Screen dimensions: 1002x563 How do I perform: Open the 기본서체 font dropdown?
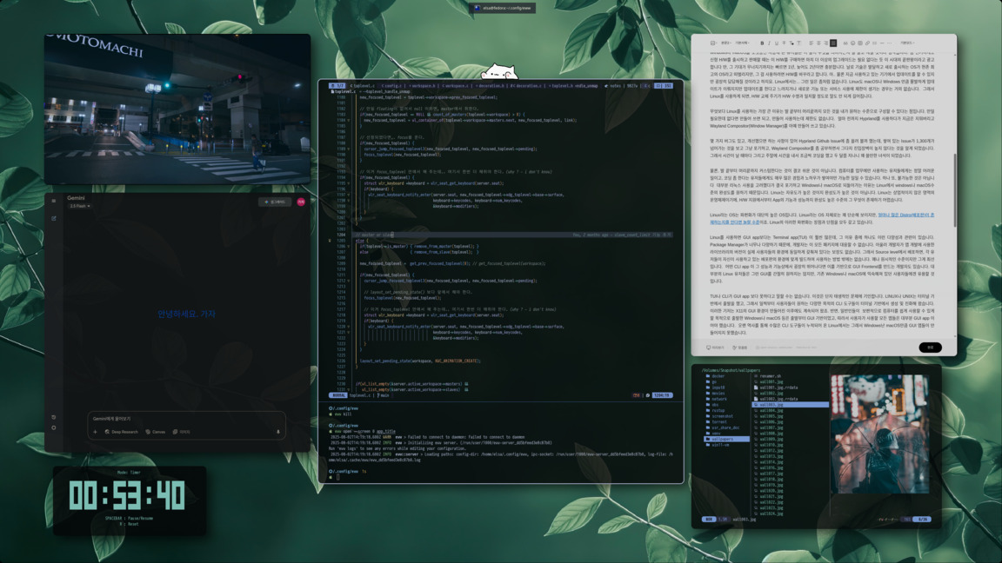[x=742, y=43]
